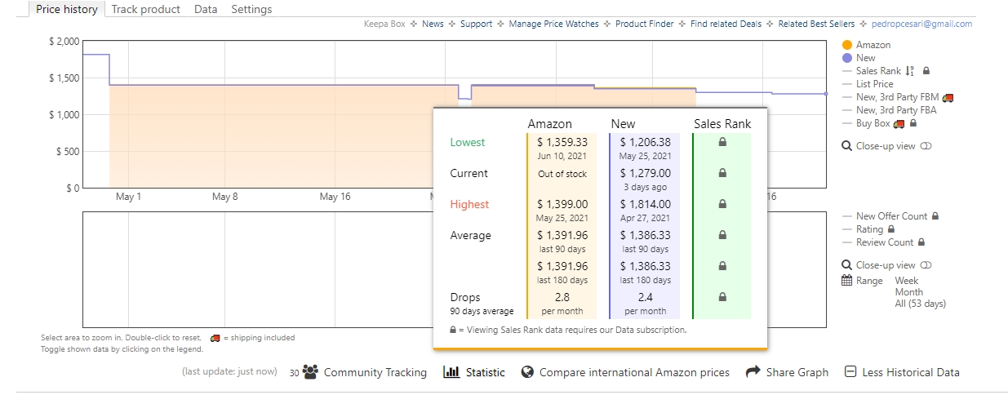Click the account email pedropcesari@gmail.com
The width and height of the screenshot is (1008, 395).
click(x=921, y=24)
